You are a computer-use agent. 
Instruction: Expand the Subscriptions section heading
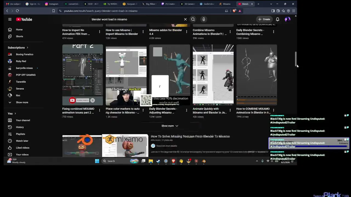coord(18,48)
